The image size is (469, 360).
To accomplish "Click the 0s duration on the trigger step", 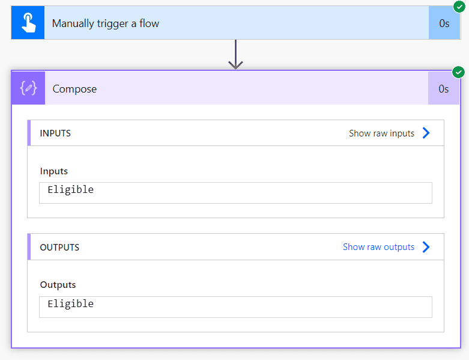I will (444, 23).
